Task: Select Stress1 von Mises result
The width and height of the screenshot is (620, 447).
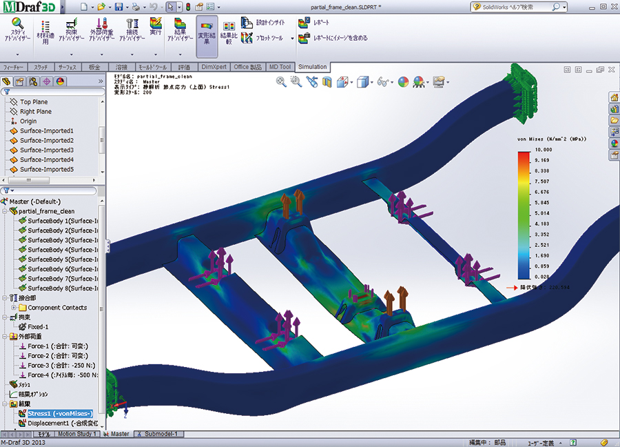Action: click(59, 413)
